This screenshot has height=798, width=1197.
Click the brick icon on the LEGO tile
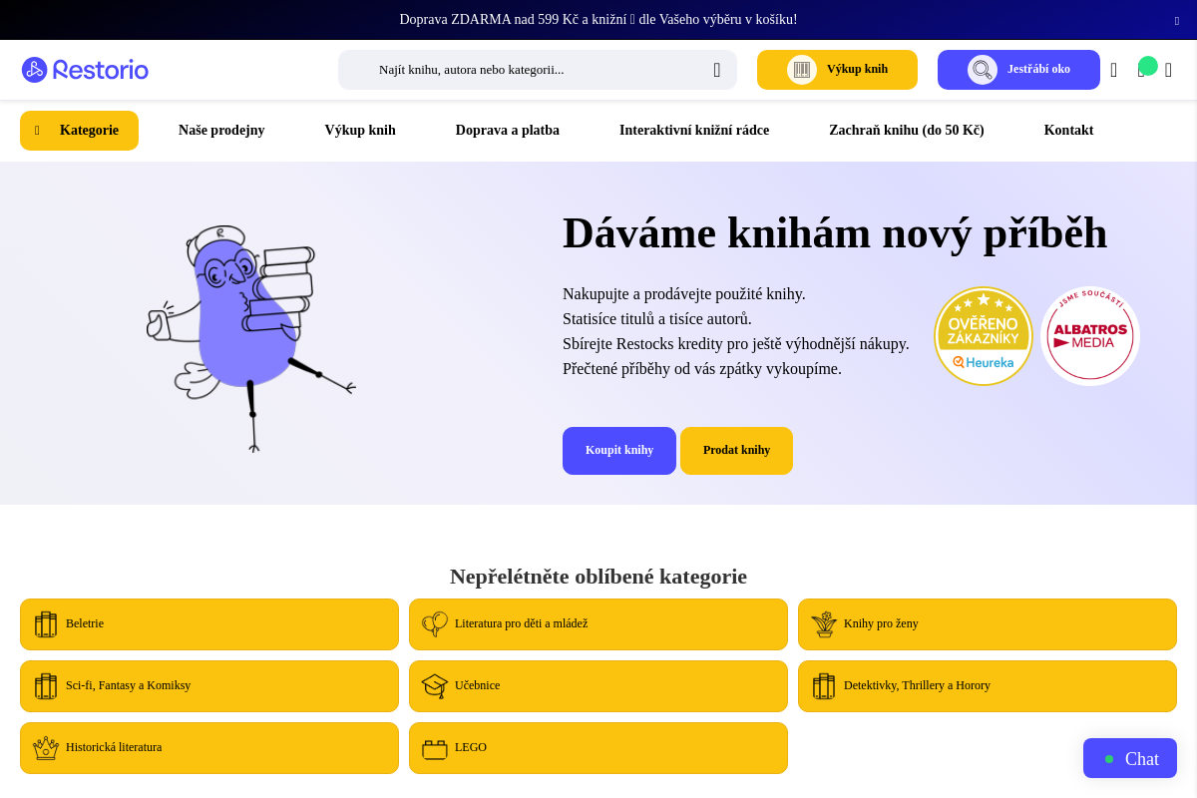click(x=434, y=747)
